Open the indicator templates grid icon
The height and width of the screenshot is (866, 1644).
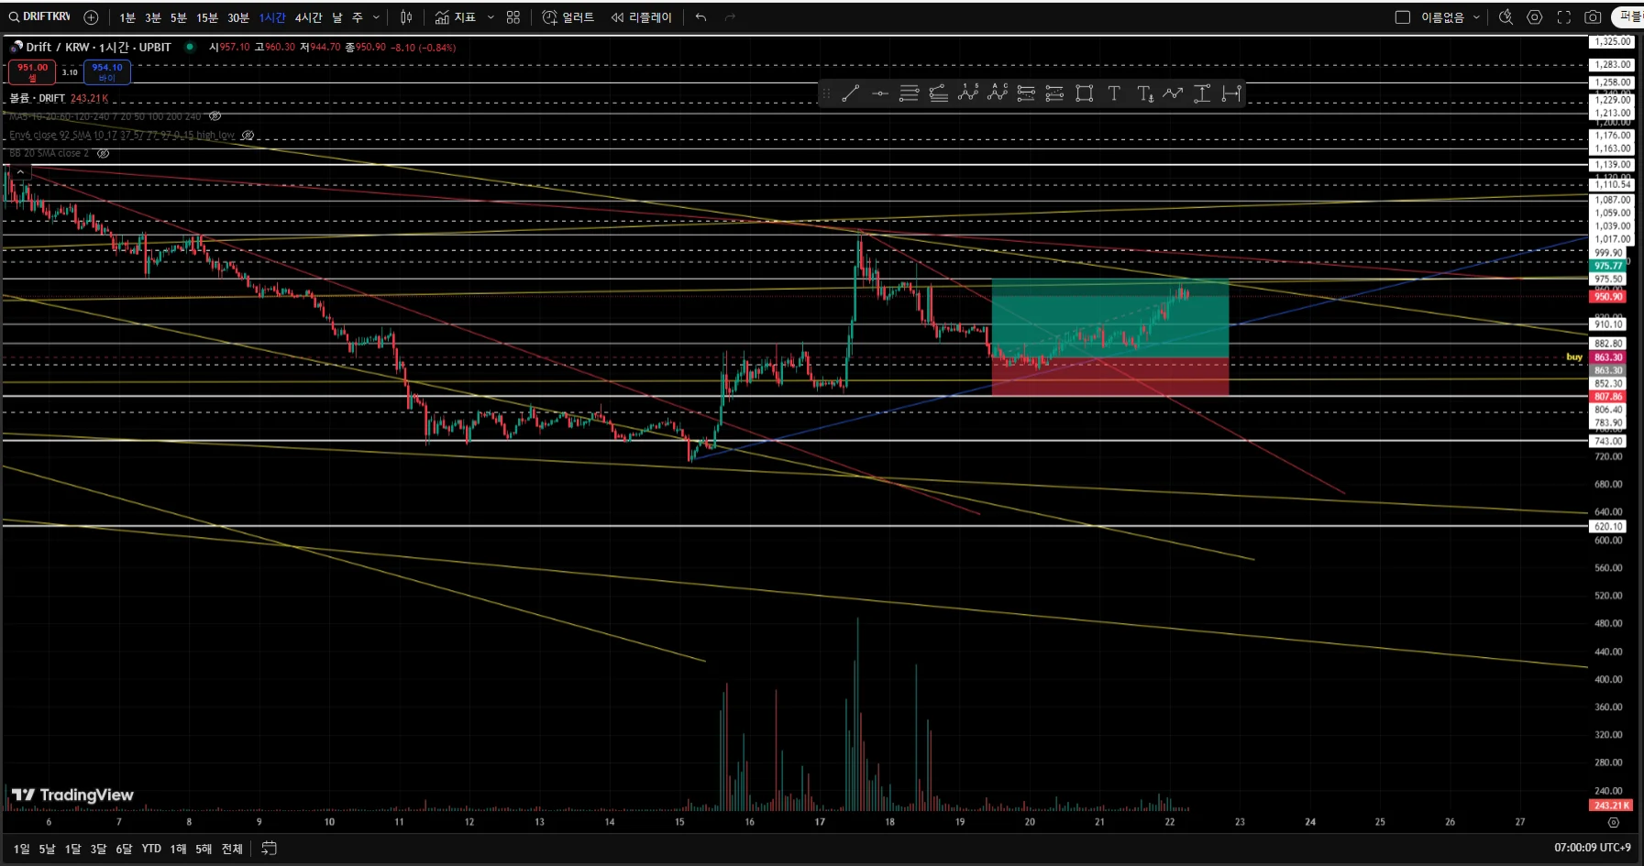pos(513,16)
